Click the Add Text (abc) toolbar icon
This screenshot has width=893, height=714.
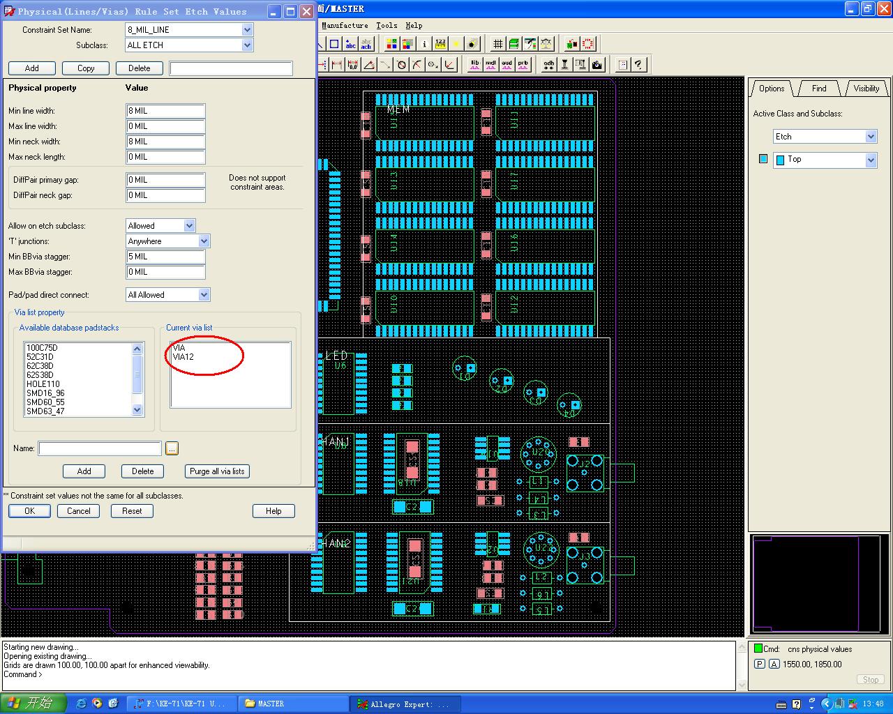[350, 44]
